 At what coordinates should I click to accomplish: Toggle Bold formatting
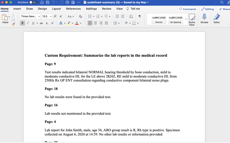(x=22, y=23)
